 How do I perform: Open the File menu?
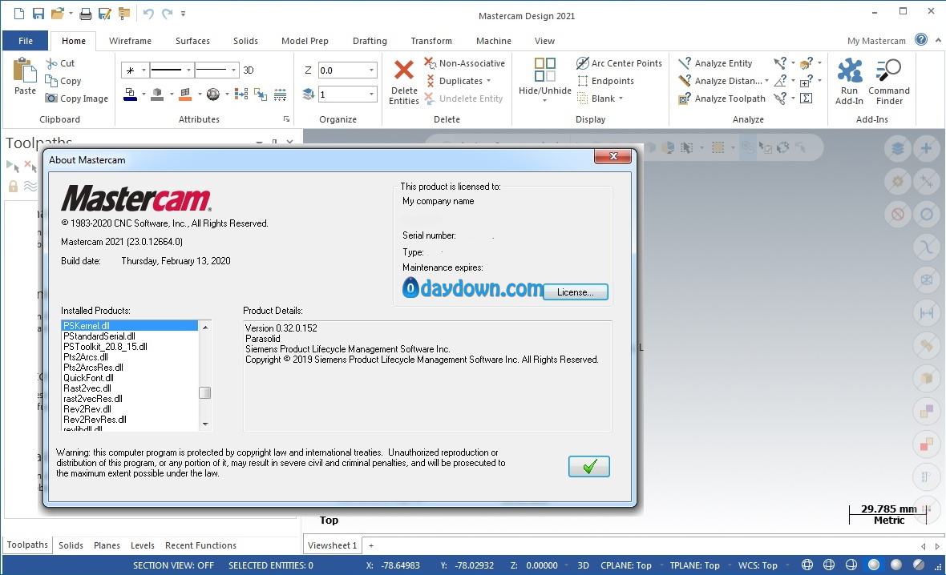tap(26, 40)
